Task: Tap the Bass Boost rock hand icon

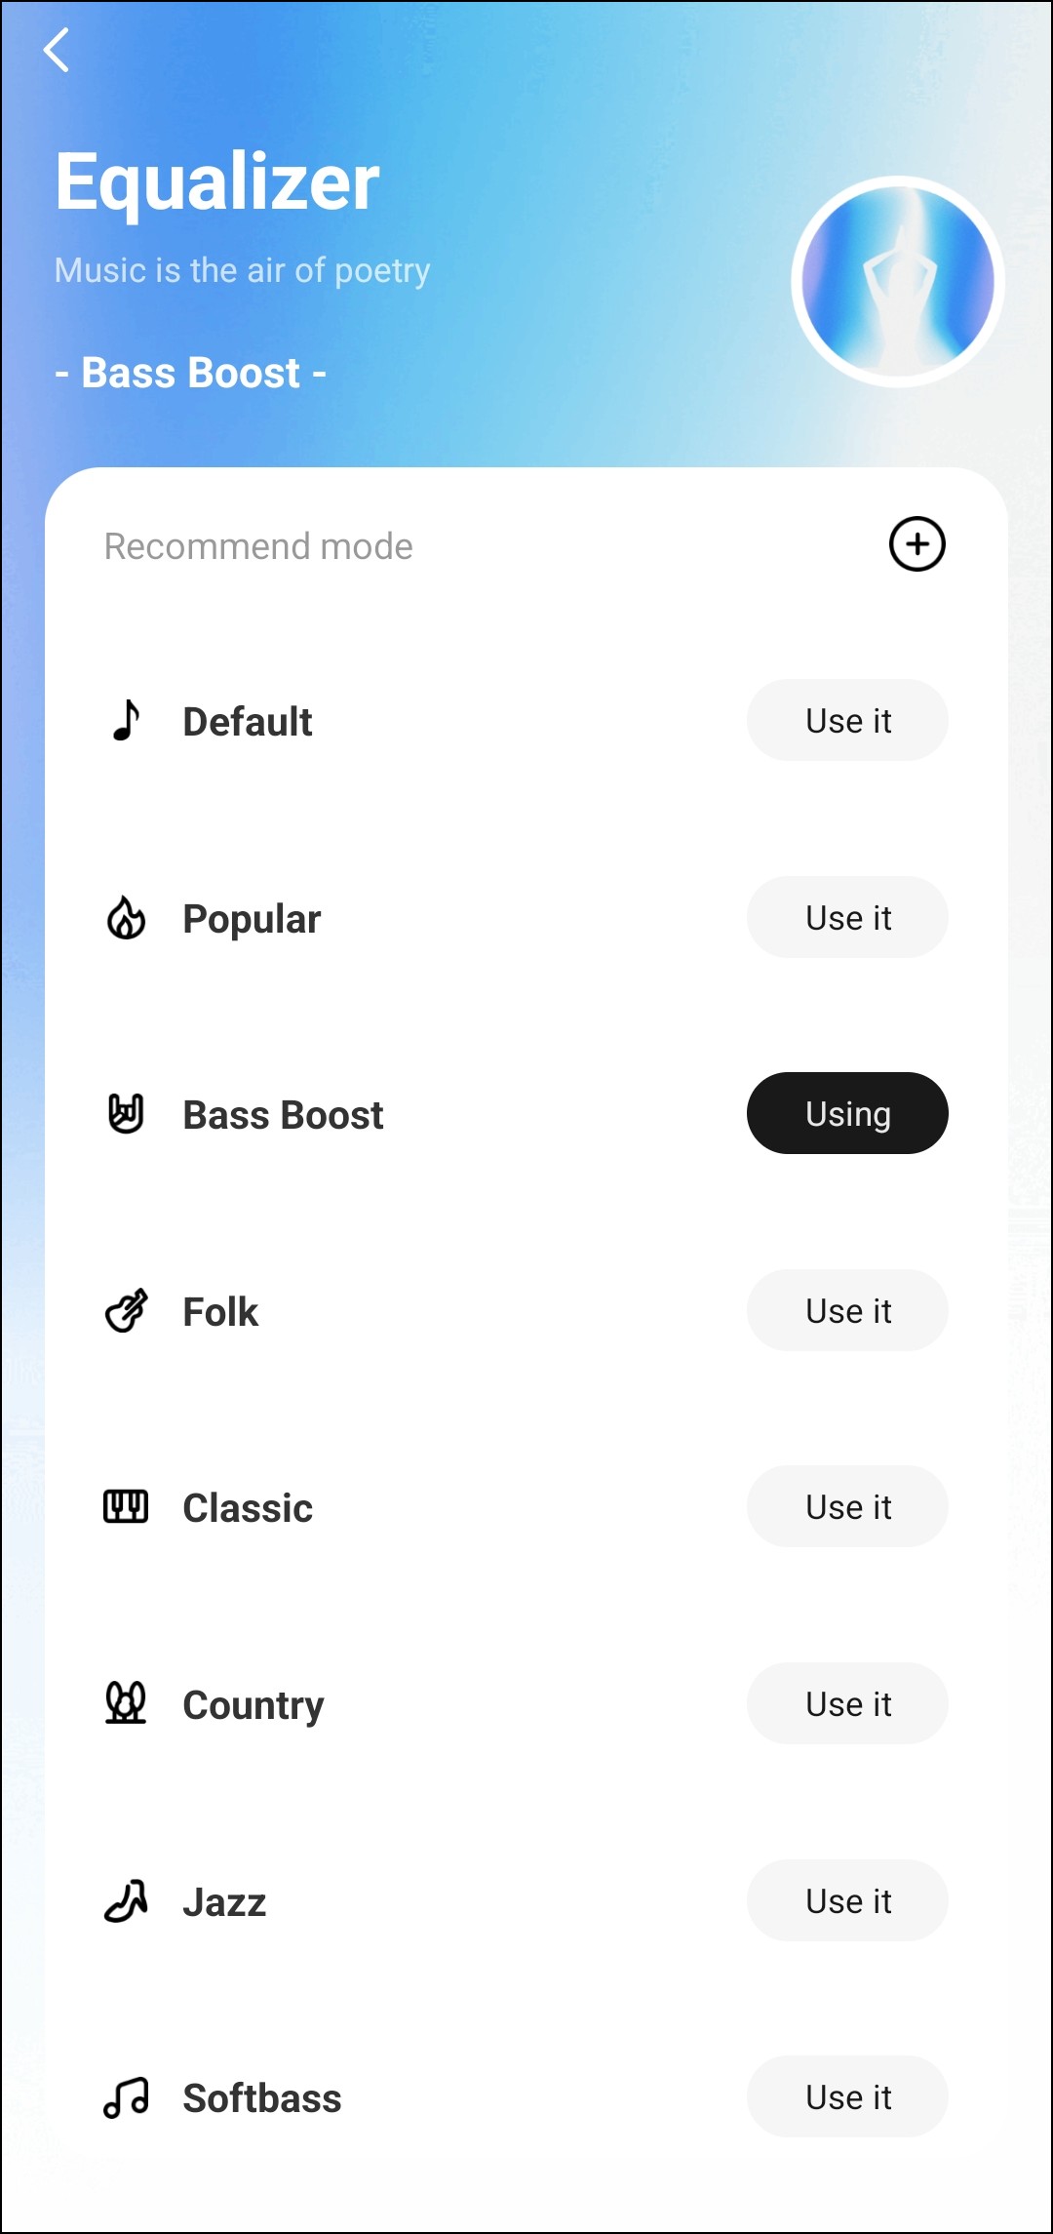Action: [126, 1114]
